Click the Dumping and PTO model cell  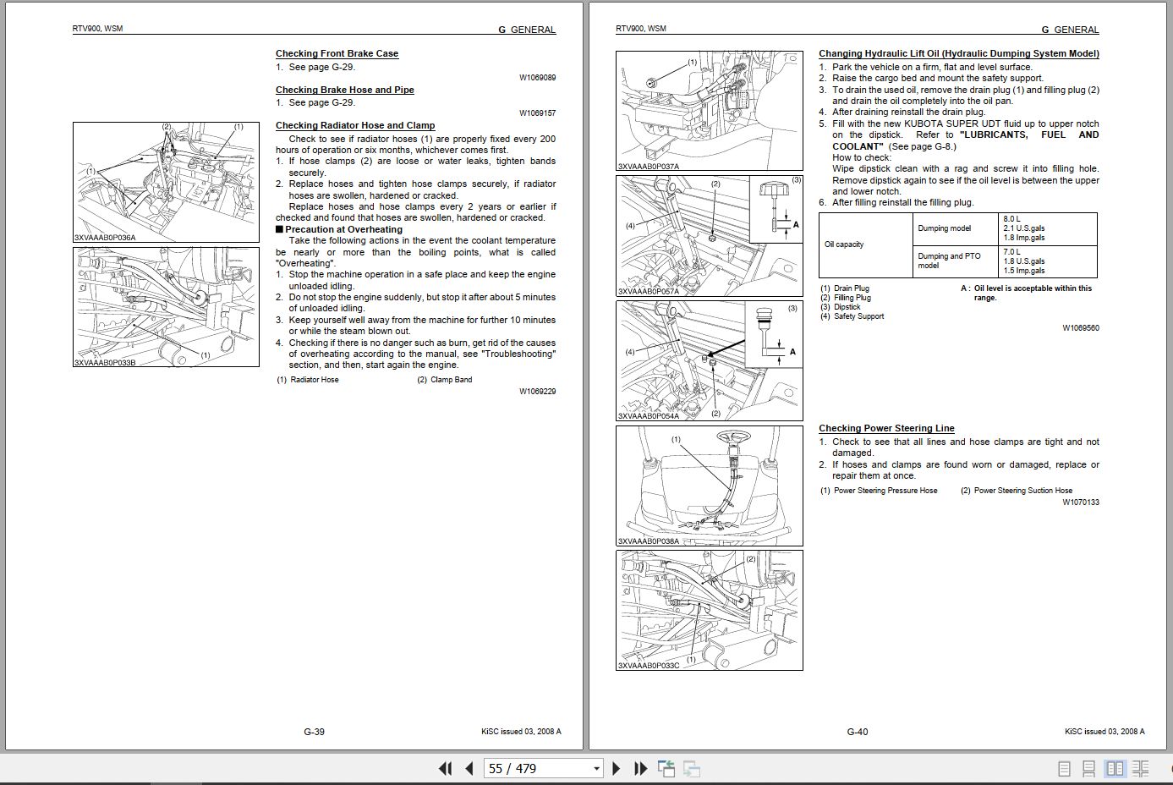956,261
